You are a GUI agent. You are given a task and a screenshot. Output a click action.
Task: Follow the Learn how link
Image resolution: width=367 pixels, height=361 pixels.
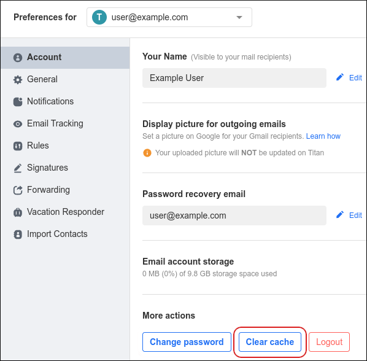tap(323, 136)
